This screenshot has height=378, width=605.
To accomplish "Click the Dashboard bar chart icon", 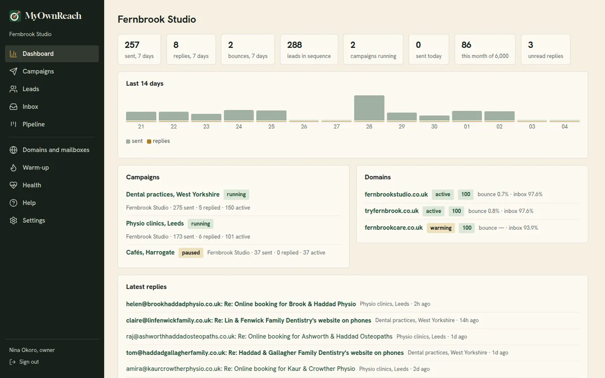I will 14,53.
